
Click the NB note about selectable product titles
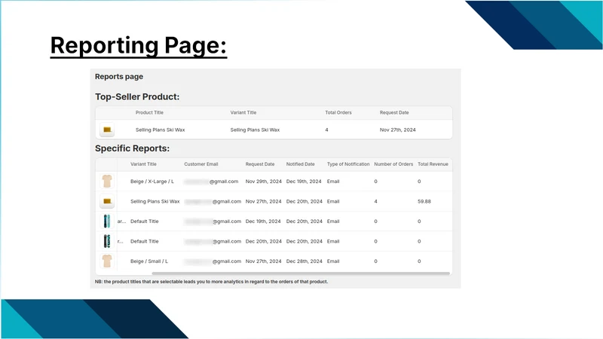pos(211,282)
